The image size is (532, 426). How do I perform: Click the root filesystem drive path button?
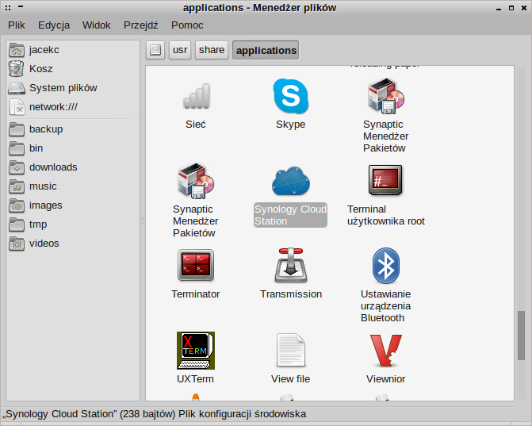click(155, 50)
